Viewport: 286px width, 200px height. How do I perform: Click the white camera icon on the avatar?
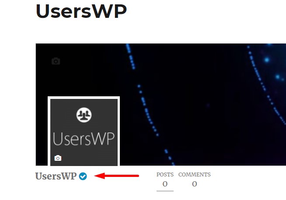click(x=58, y=158)
